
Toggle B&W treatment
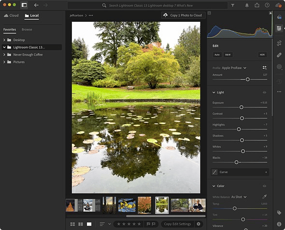point(228,55)
